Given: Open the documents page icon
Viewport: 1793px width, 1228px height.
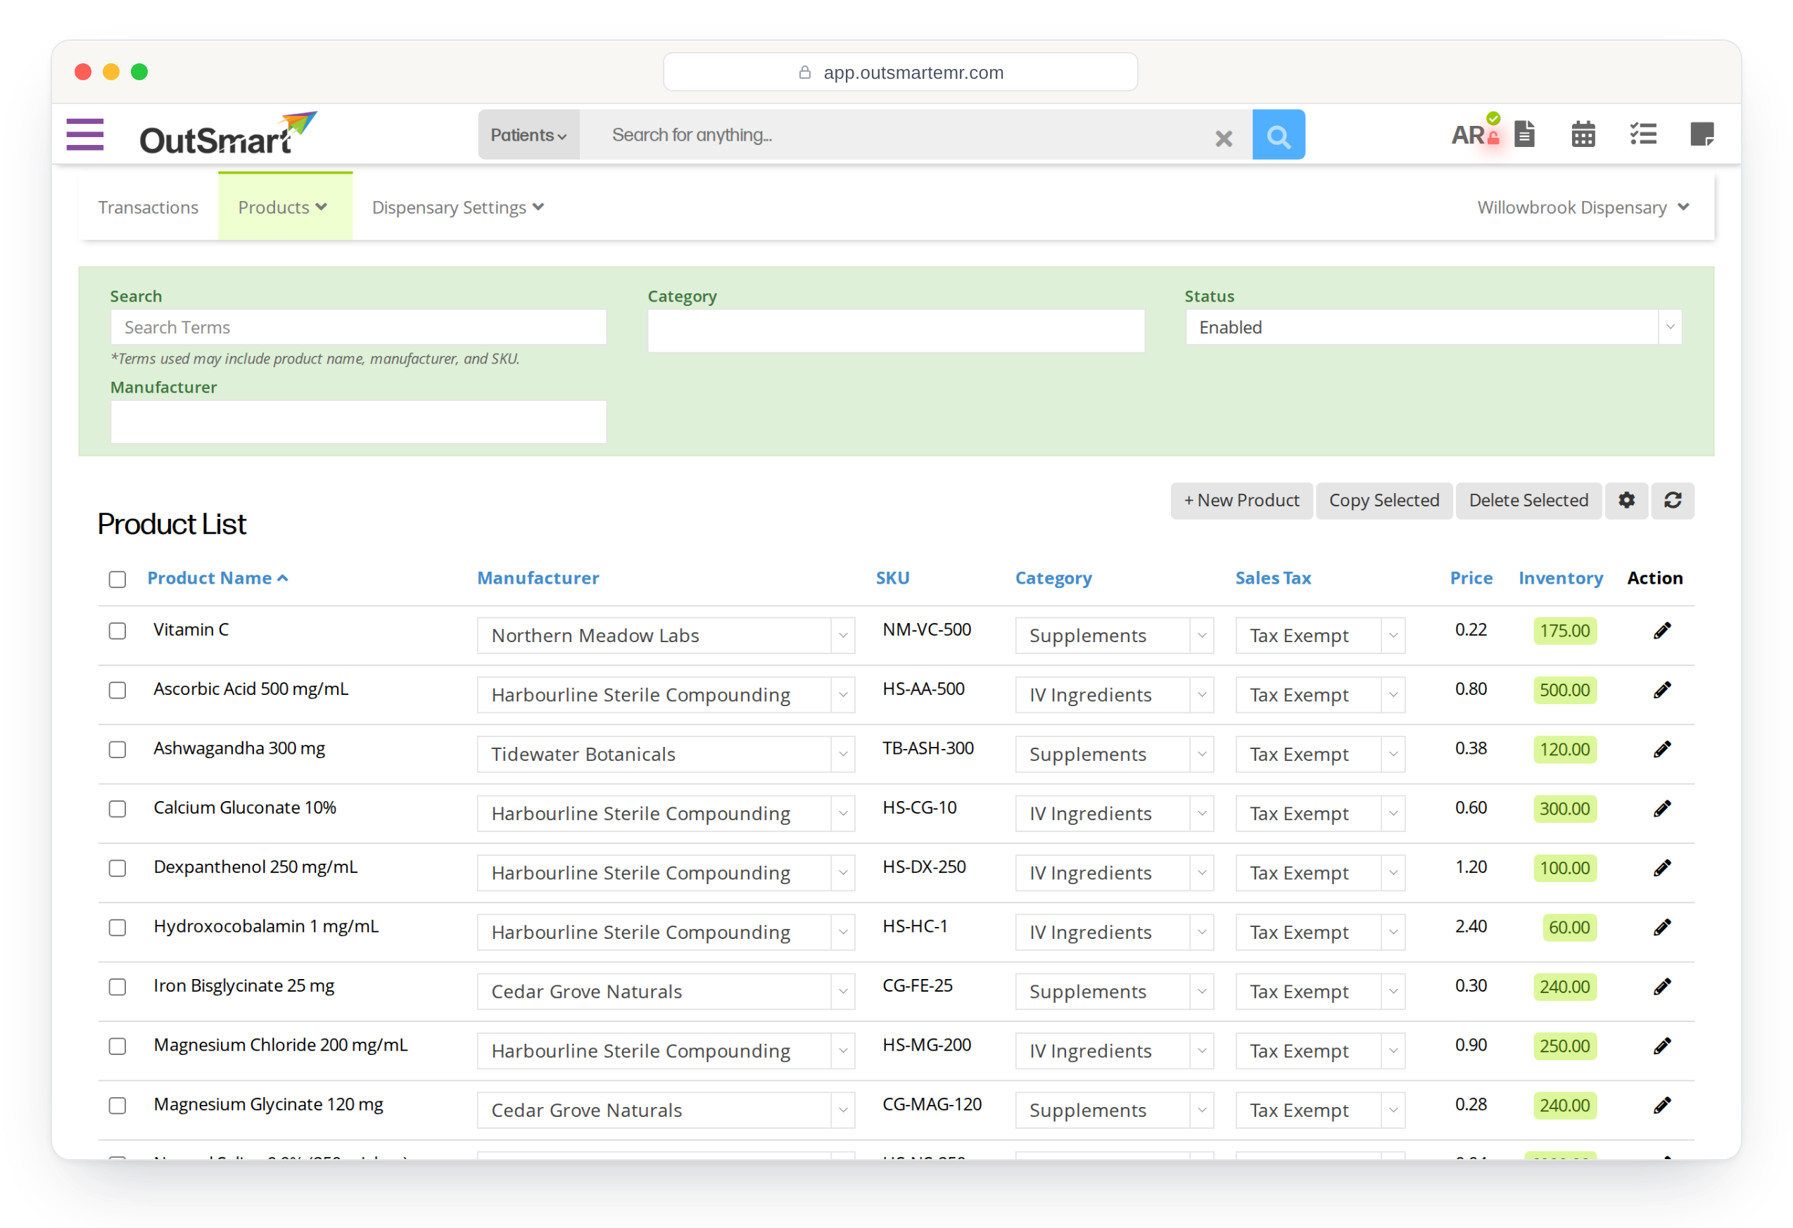Looking at the screenshot, I should click(1524, 134).
